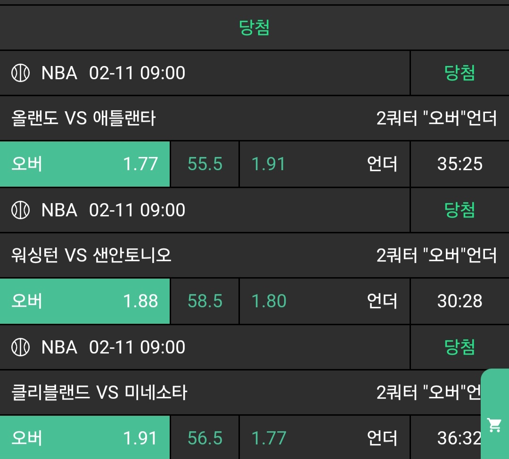Click 당첨 status of Cleveland vs Minnesota game
The image size is (509, 459).
point(460,347)
